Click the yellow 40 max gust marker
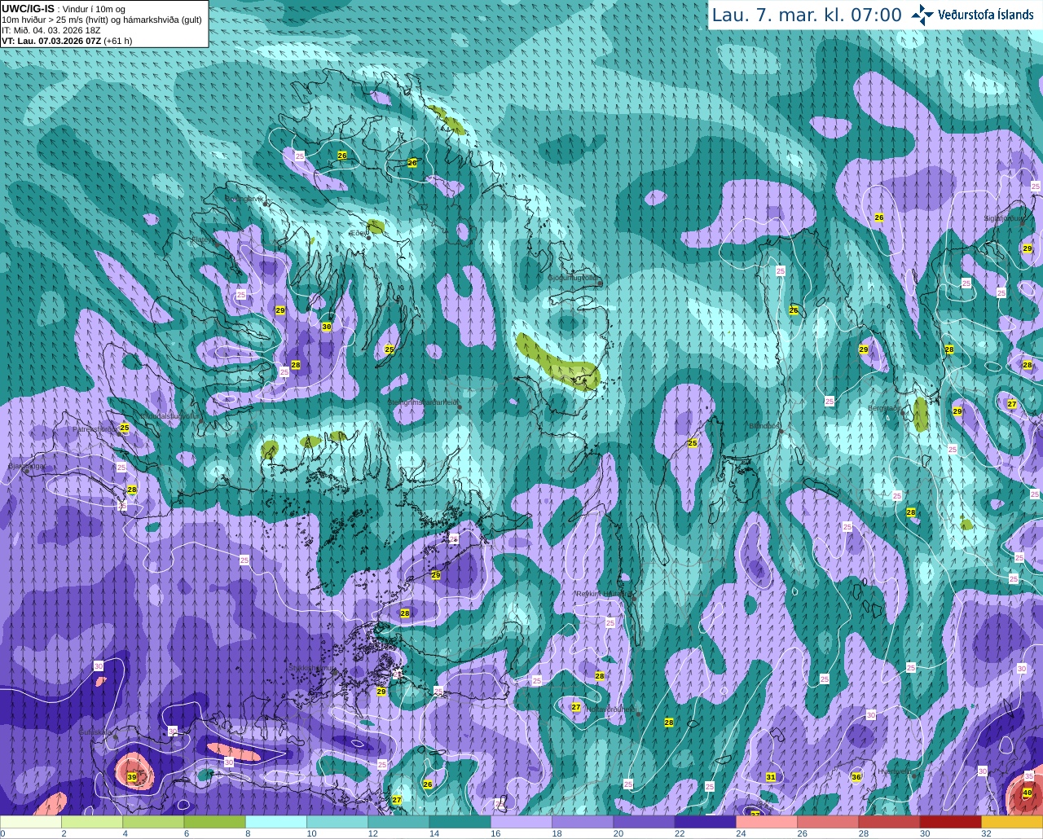1043x839 pixels. (x=1028, y=792)
